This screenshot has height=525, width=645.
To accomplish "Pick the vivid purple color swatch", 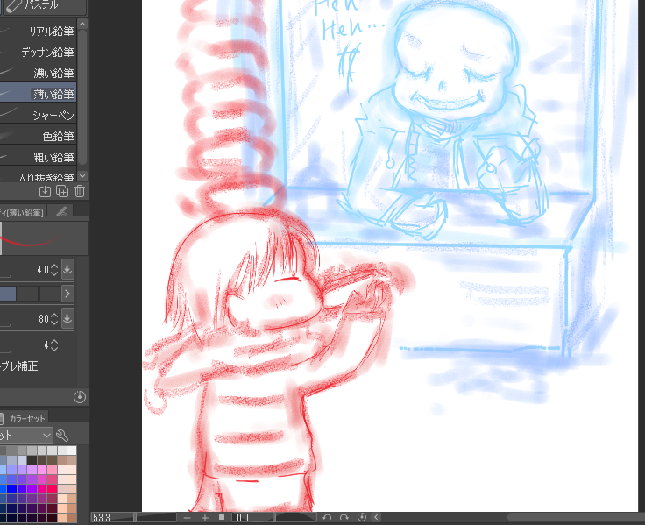I will click(x=32, y=489).
